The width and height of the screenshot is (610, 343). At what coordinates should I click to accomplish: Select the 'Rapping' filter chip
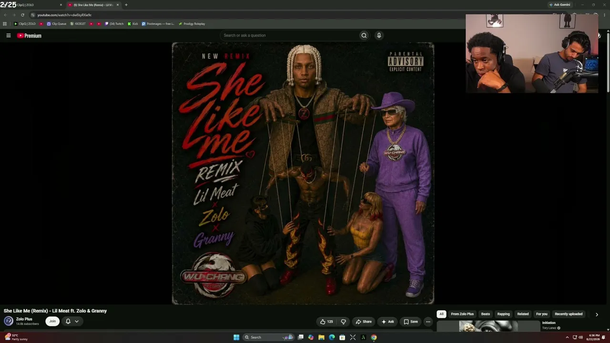pyautogui.click(x=503, y=314)
